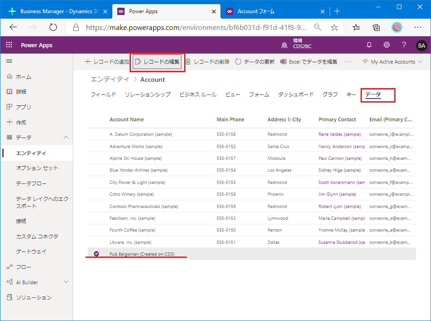Expand the AI Builder section
The width and height of the screenshot is (431, 321).
(x=66, y=282)
